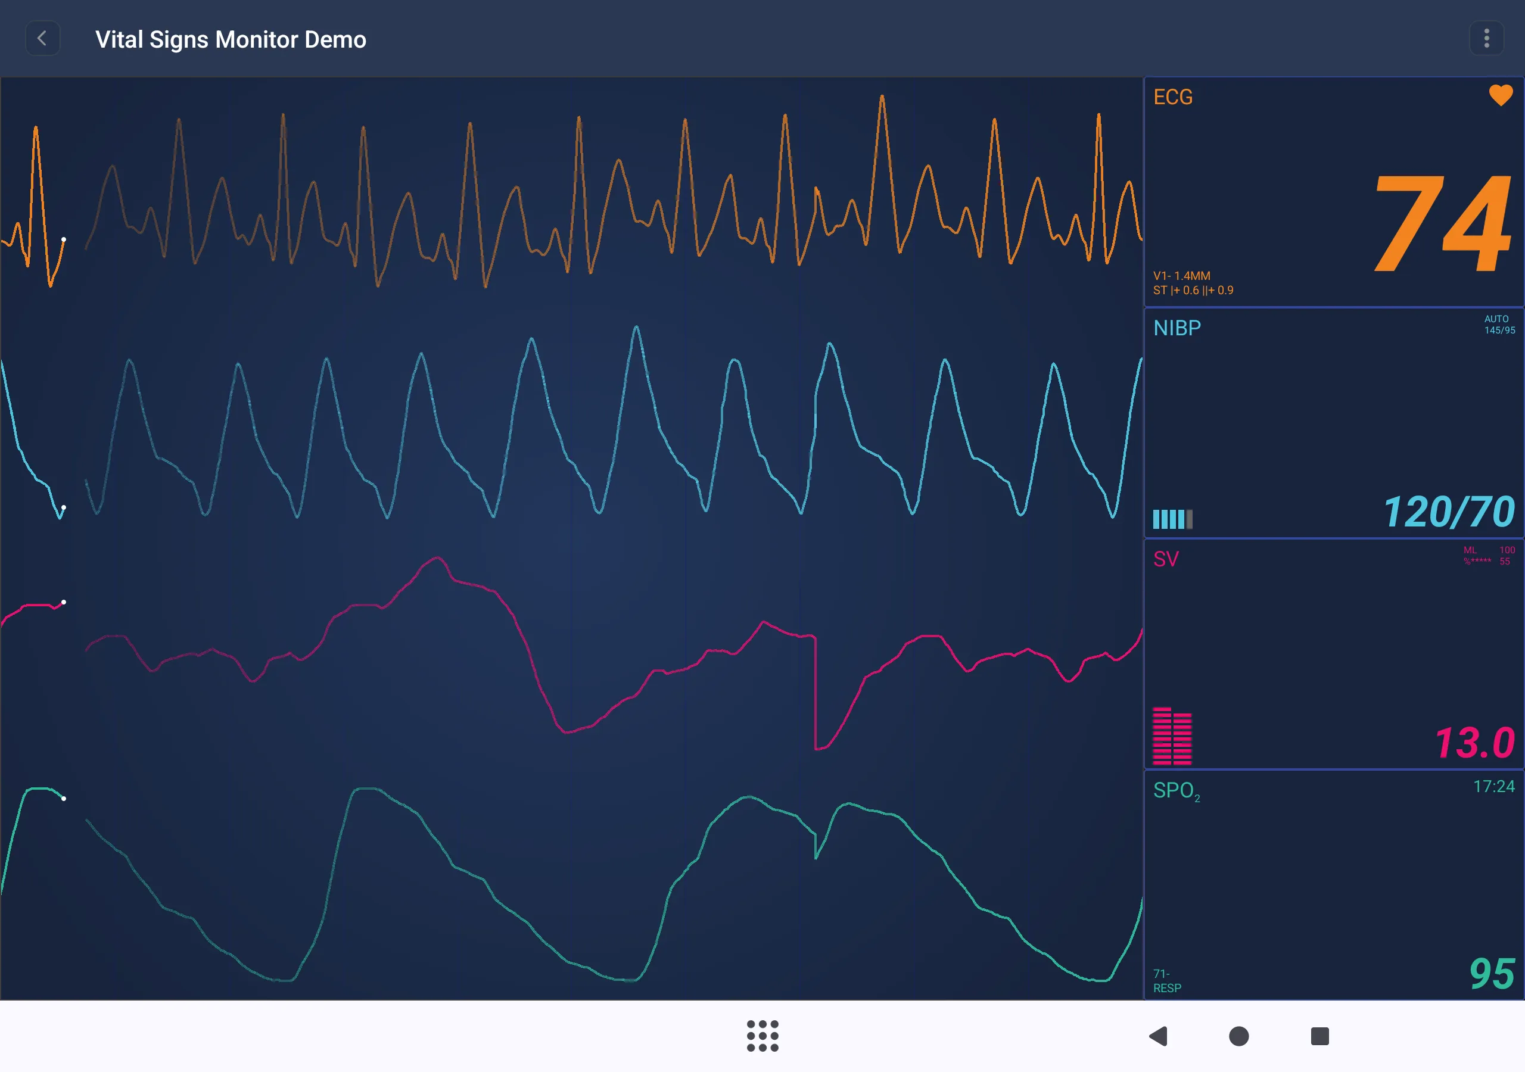Click the NIBP panel label
The height and width of the screenshot is (1072, 1525).
pyautogui.click(x=1177, y=328)
